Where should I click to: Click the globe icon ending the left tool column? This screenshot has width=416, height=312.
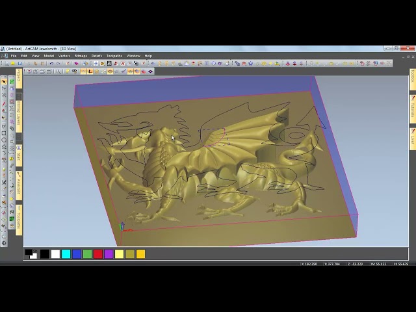[4, 243]
